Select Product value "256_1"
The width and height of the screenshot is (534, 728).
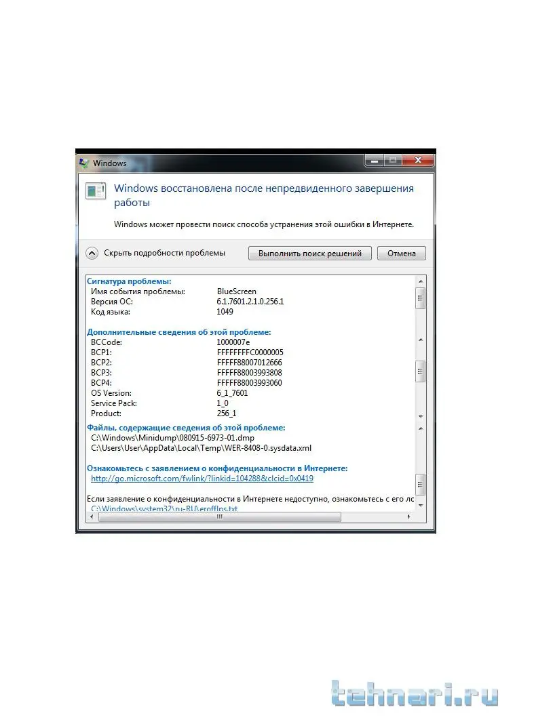pyautogui.click(x=227, y=413)
